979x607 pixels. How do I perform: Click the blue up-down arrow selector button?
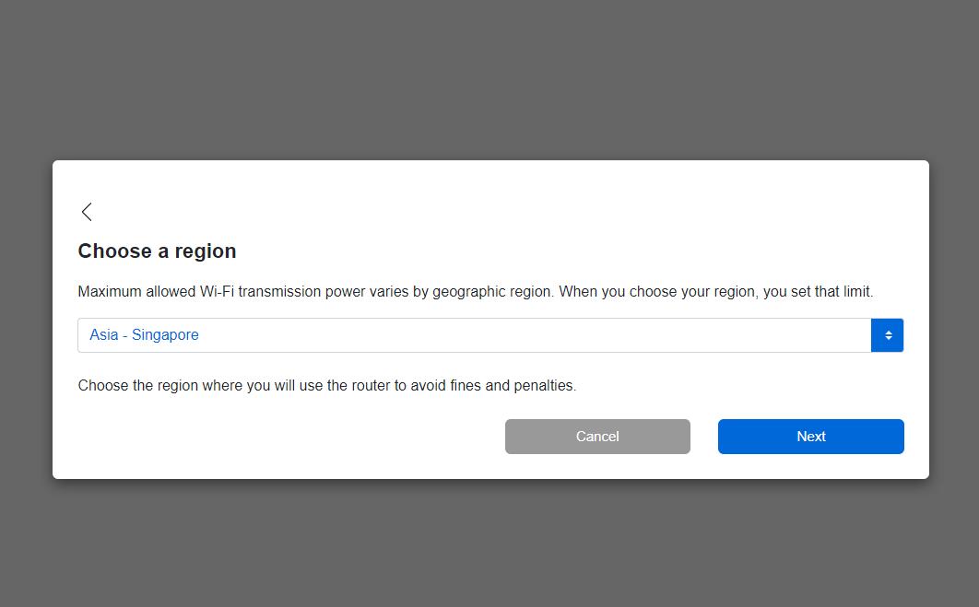pos(887,335)
